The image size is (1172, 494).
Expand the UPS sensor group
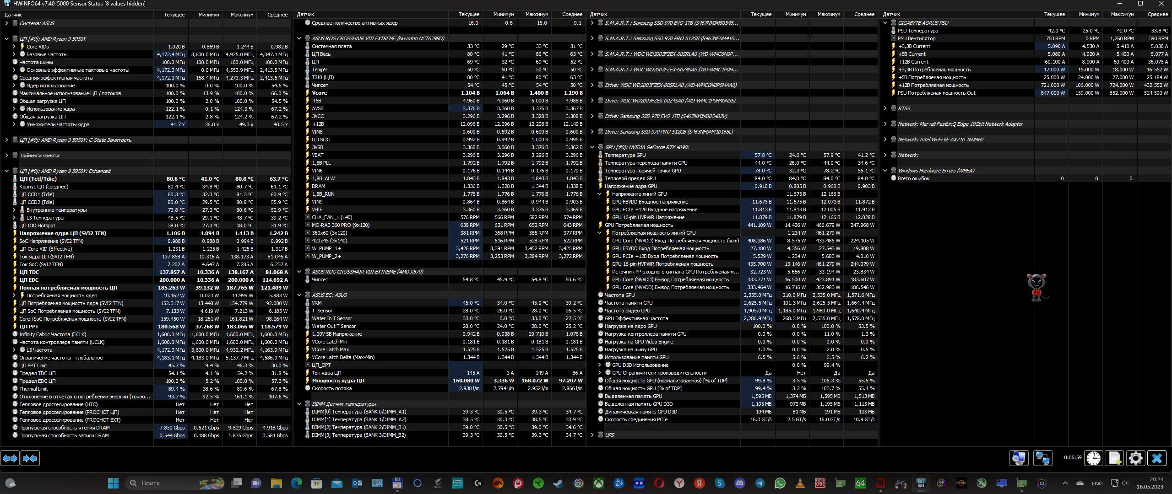point(592,435)
